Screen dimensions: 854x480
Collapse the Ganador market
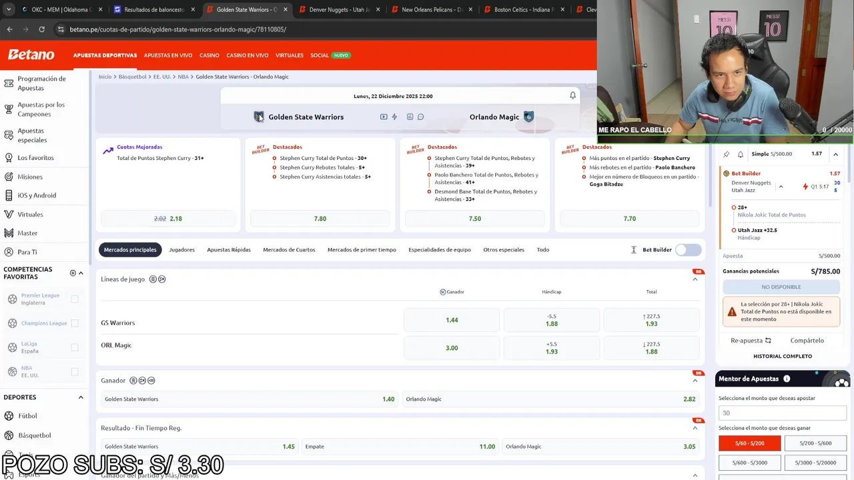pos(695,381)
